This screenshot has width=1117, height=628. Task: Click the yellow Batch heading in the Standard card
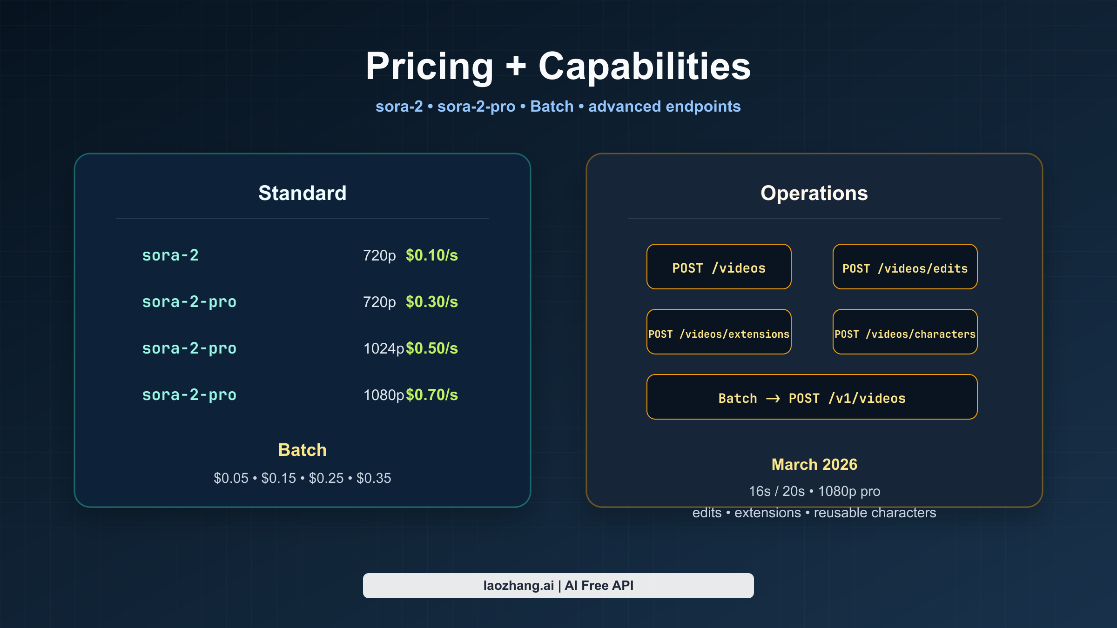click(x=302, y=450)
